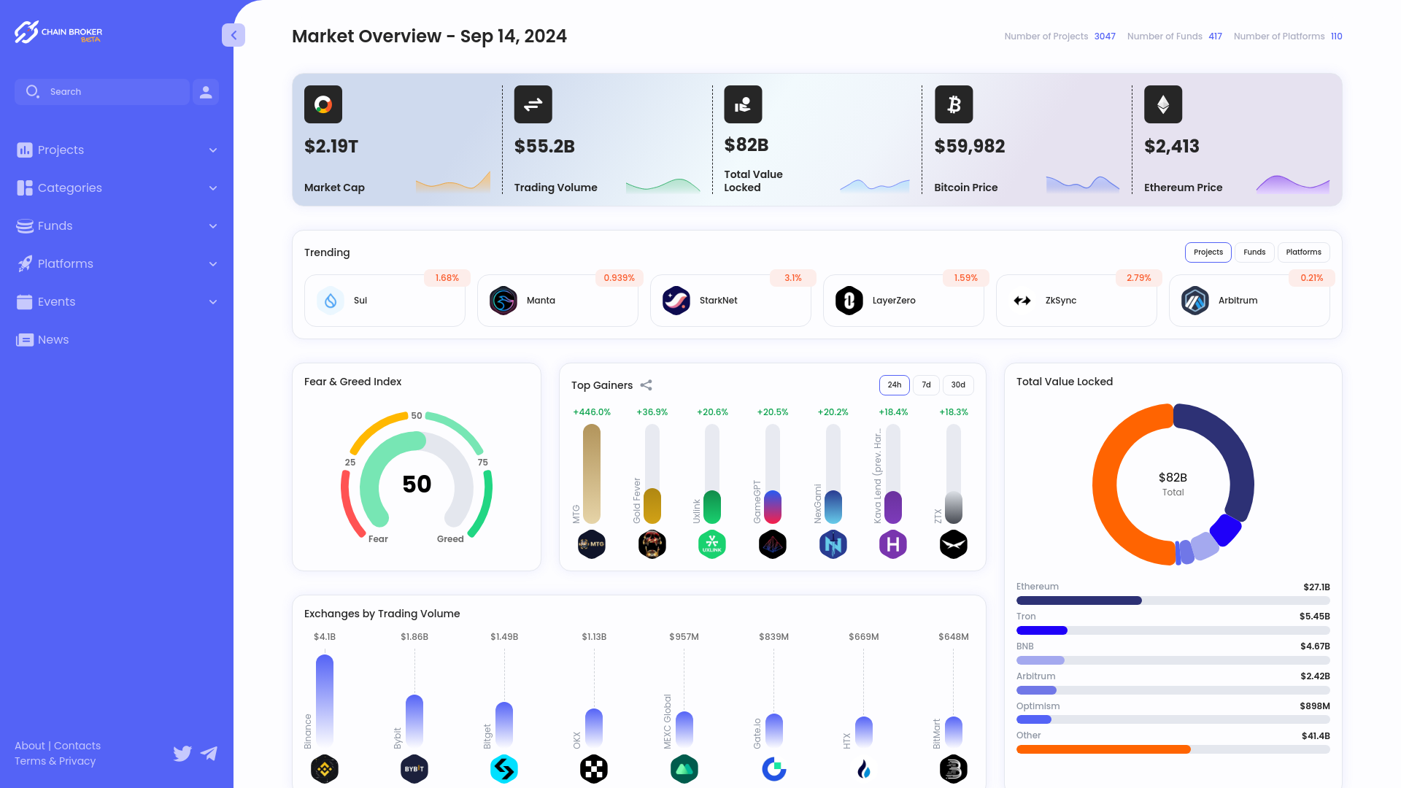1401x788 pixels.
Task: Click the Uxlink token icon
Action: pos(712,544)
